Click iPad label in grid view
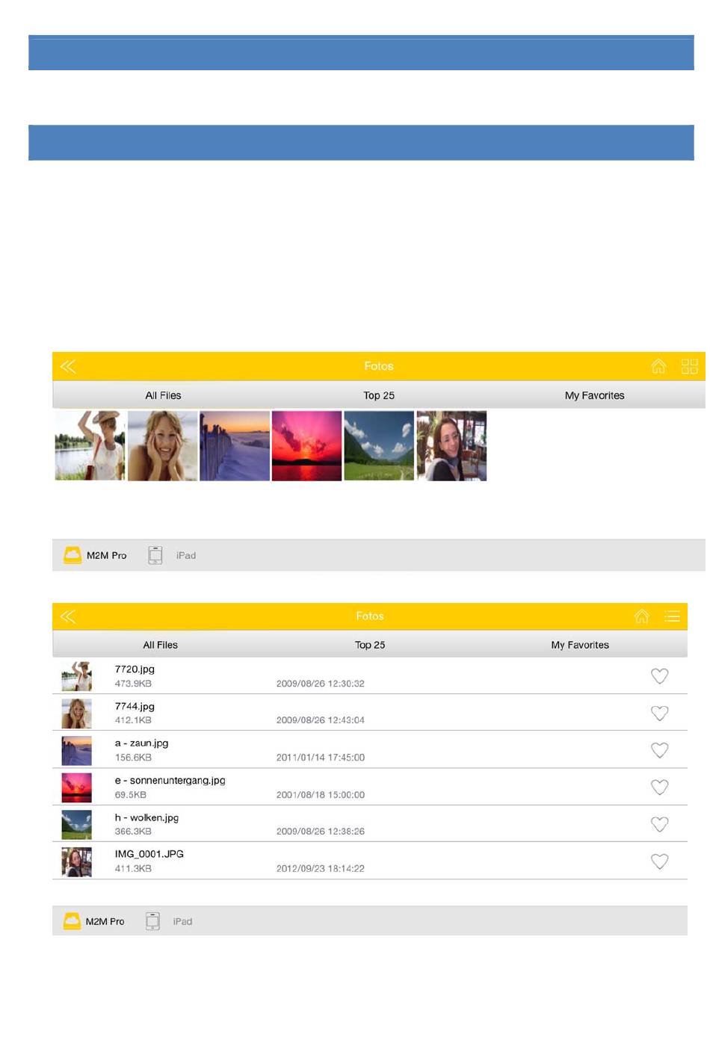 click(186, 555)
